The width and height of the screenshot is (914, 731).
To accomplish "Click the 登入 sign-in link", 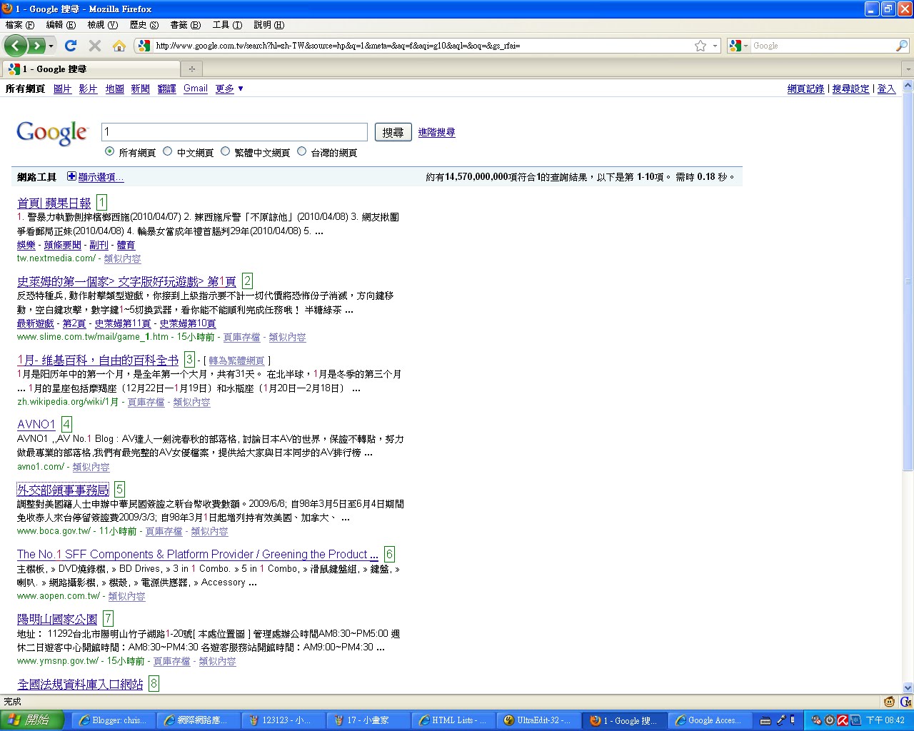I will pos(886,89).
